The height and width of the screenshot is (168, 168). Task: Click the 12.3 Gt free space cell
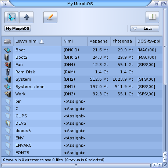(x=100, y=65)
